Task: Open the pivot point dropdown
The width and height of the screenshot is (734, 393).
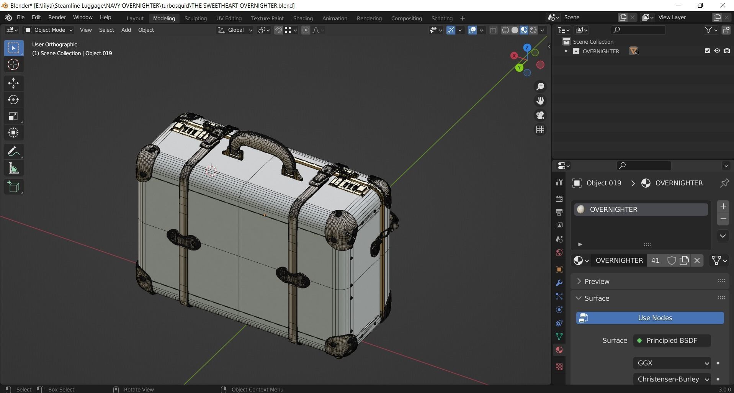Action: click(264, 30)
